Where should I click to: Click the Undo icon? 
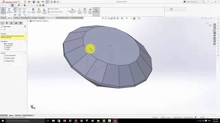point(43,2)
